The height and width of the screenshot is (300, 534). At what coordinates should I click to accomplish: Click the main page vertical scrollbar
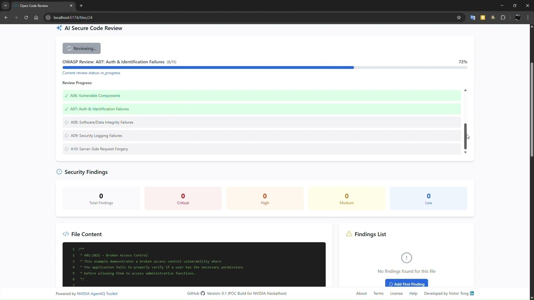[x=531, y=110]
